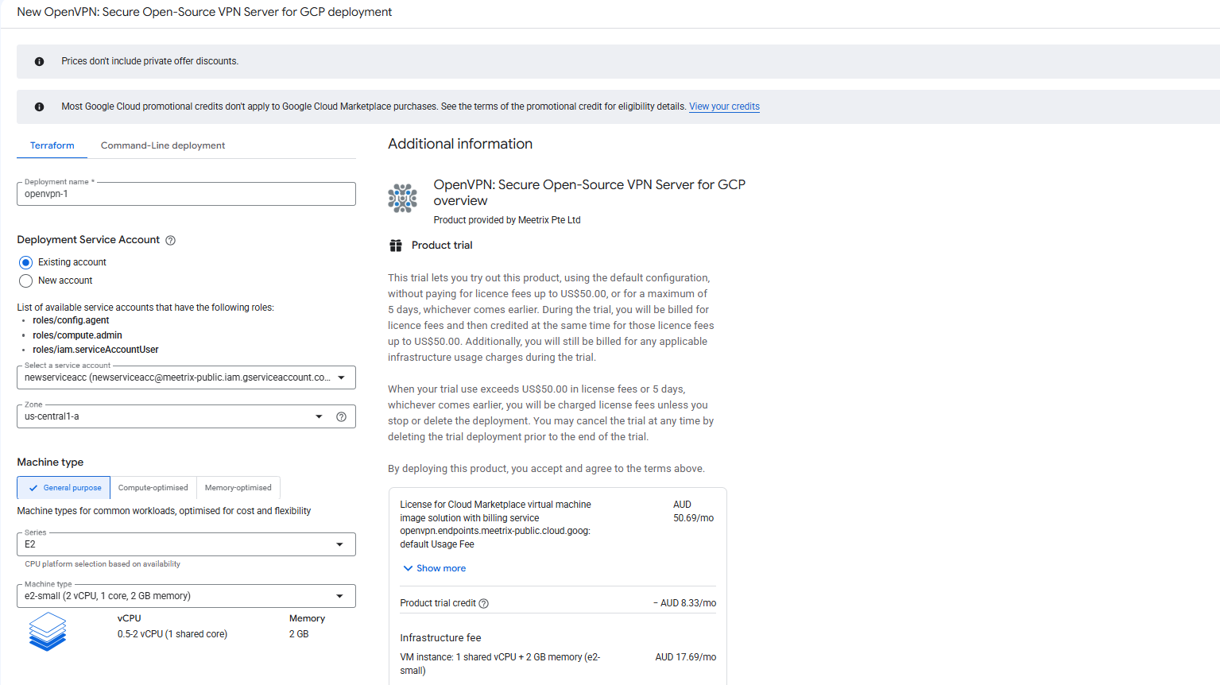Click the OpenVPN product logo icon
This screenshot has height=685, width=1220.
[x=402, y=198]
